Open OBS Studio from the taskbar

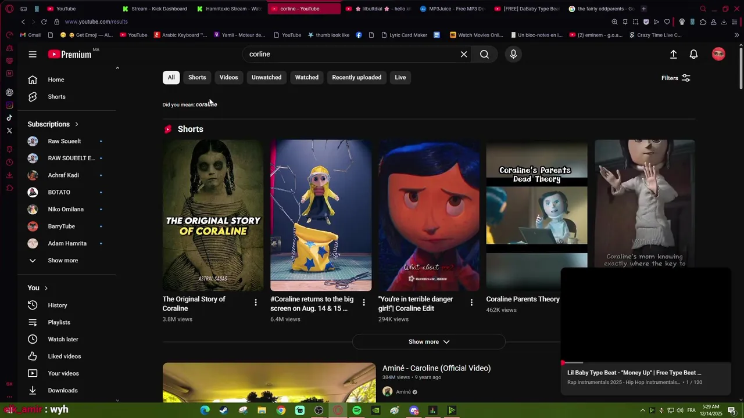[x=319, y=410]
